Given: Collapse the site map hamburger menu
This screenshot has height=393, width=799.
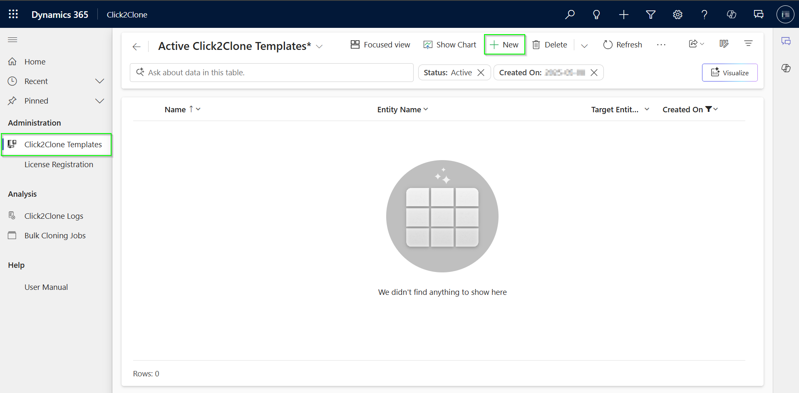Looking at the screenshot, I should coord(12,40).
